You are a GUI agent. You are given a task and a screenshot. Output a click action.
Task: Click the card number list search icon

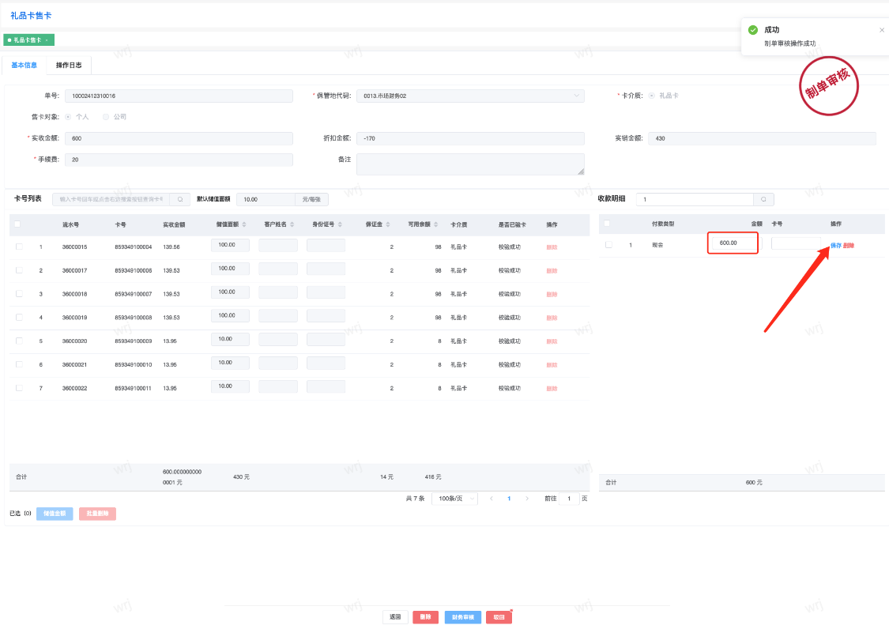[179, 200]
